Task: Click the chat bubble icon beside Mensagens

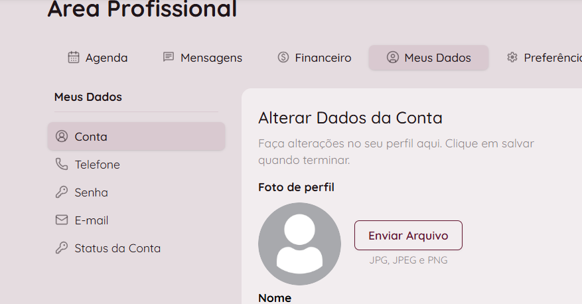Action: click(169, 57)
